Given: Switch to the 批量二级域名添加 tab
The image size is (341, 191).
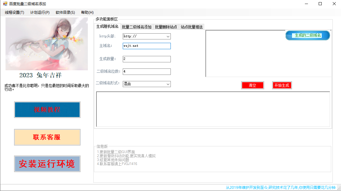Looking at the screenshot, I should coord(136,27).
